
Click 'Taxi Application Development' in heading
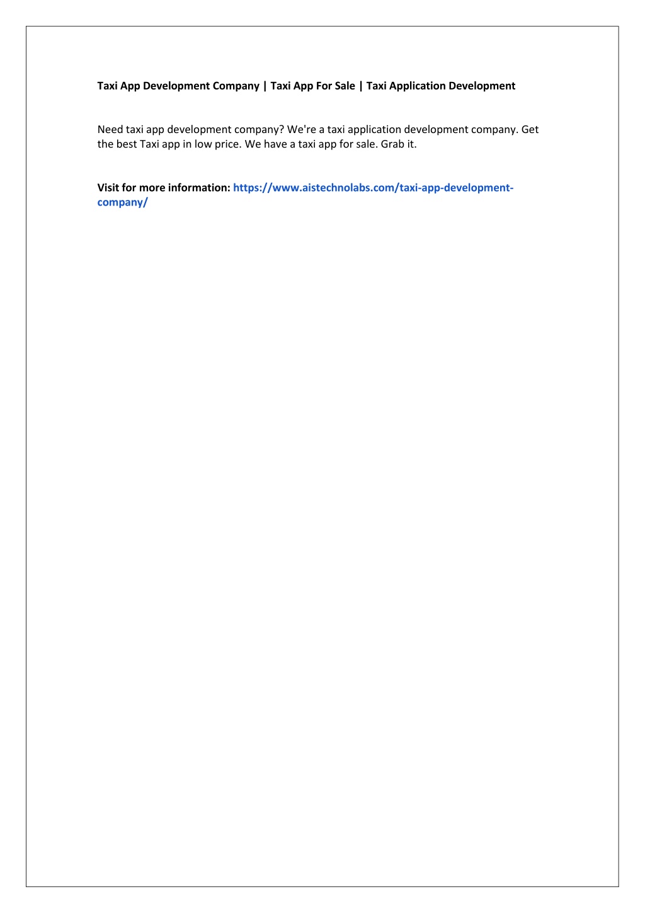pyautogui.click(x=441, y=86)
